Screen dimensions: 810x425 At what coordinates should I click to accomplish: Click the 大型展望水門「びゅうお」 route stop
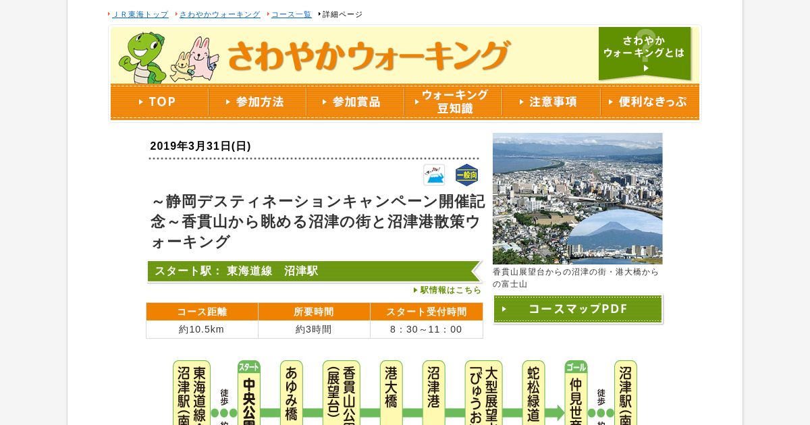[484, 393]
